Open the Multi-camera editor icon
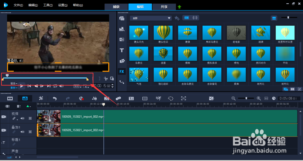The image size is (303, 161). pos(145,98)
